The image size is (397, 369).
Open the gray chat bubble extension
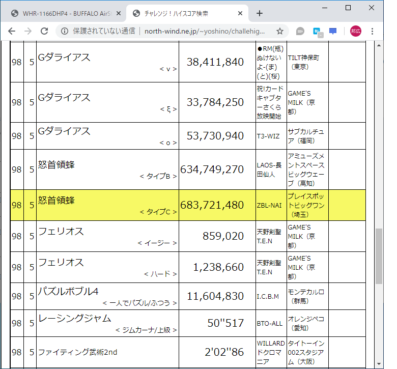pos(300,31)
